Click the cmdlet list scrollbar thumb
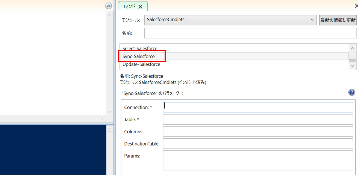 (352, 60)
